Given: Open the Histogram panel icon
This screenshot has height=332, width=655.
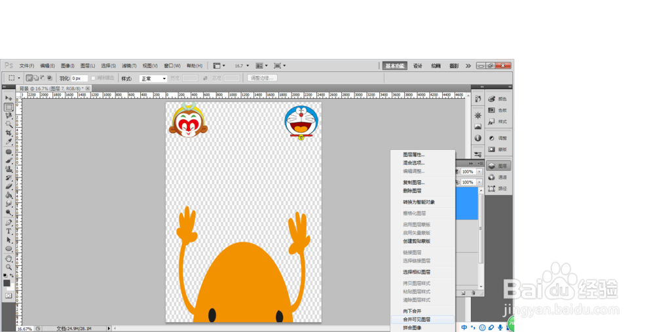Looking at the screenshot, I should [x=478, y=127].
